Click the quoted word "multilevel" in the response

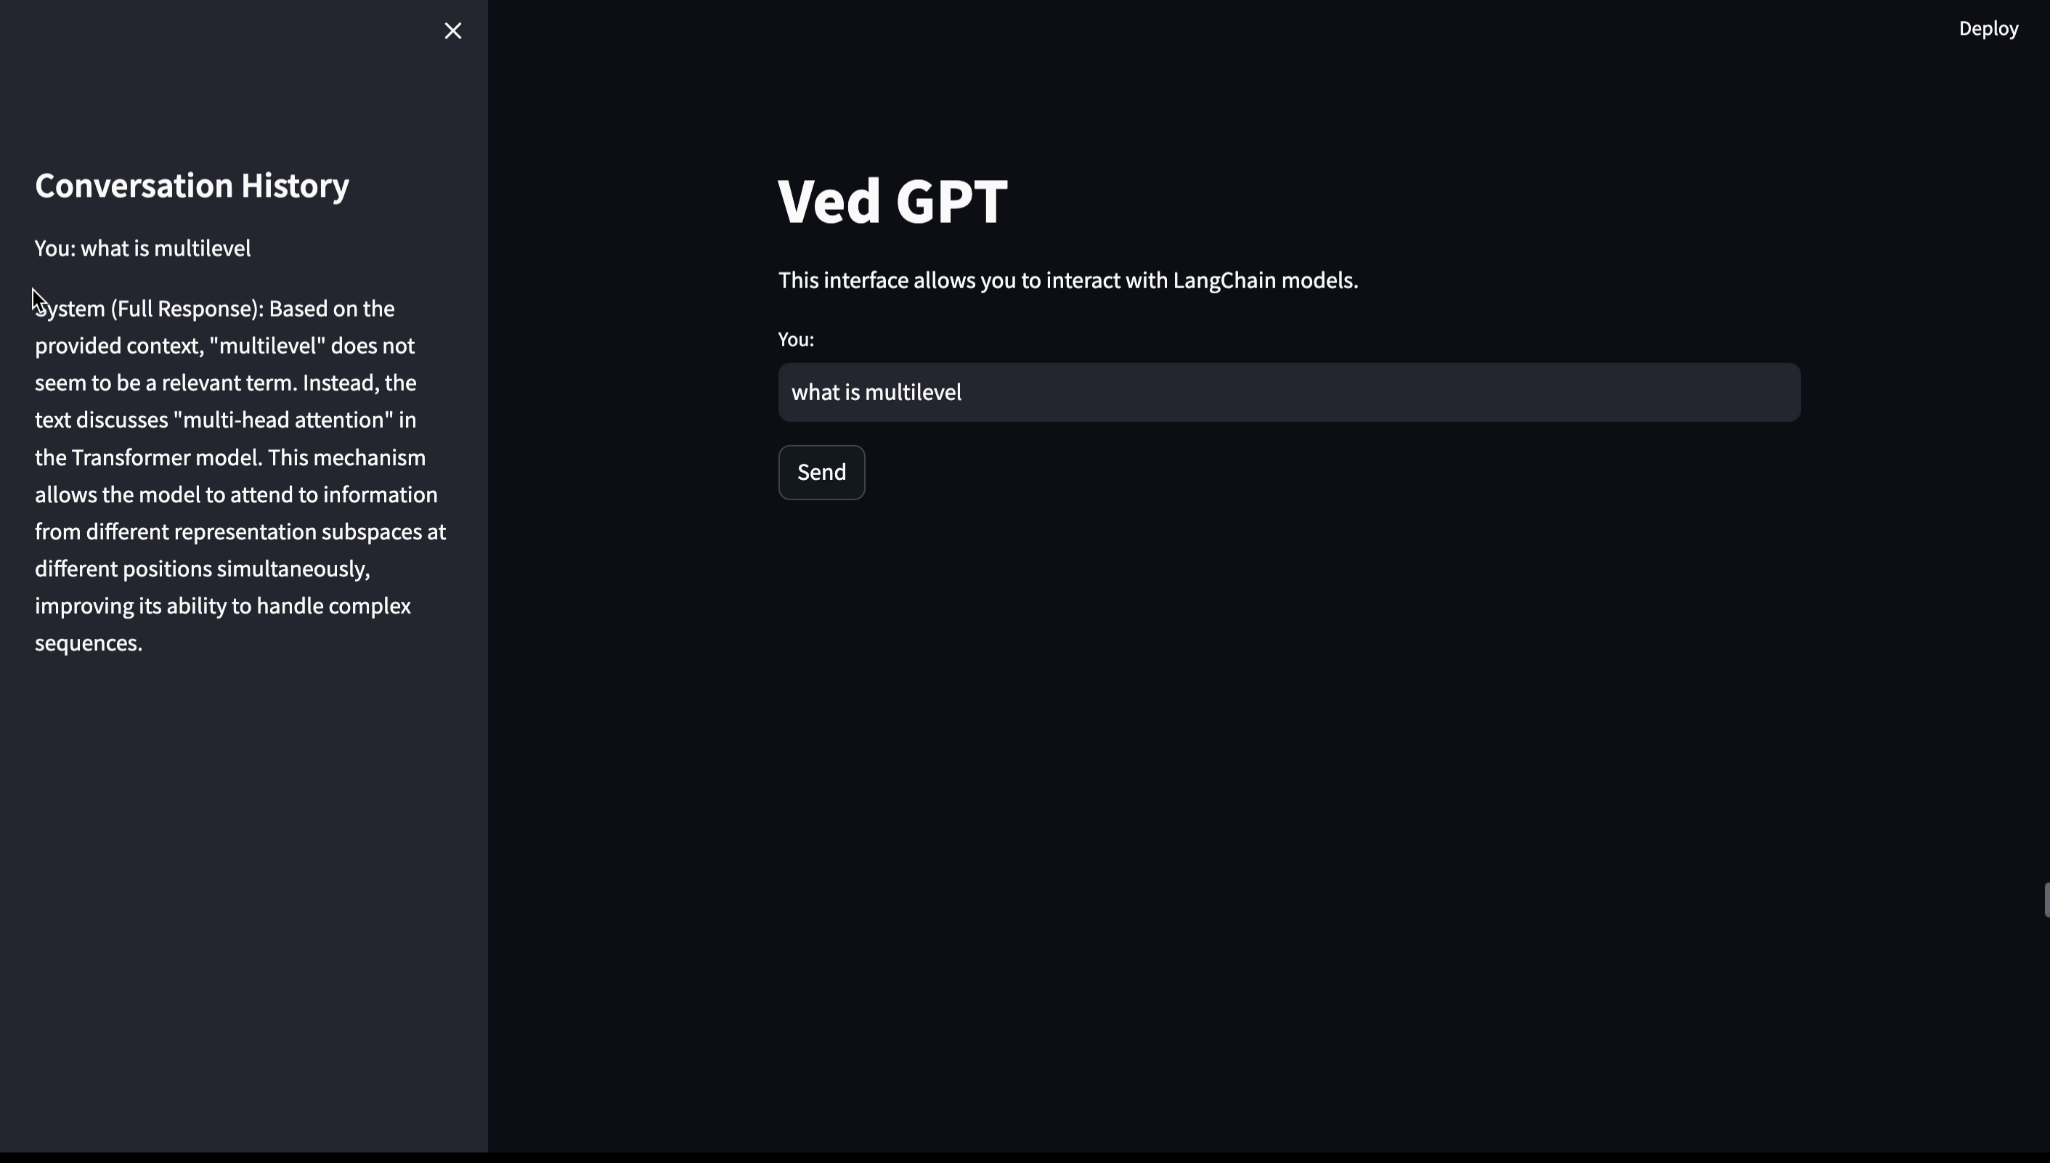tap(268, 346)
